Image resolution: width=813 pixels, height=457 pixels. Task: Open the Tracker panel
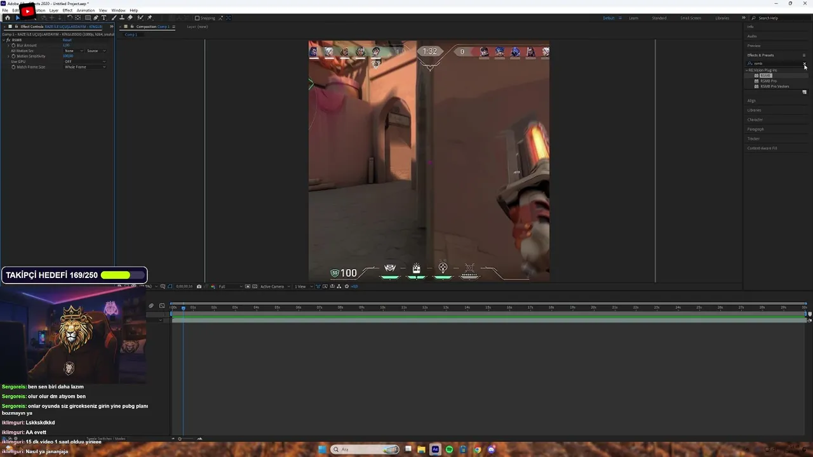(753, 139)
